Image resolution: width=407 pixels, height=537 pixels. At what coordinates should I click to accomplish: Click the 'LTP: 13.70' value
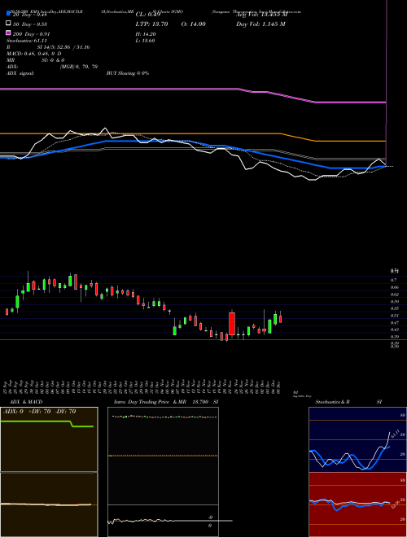click(x=151, y=24)
